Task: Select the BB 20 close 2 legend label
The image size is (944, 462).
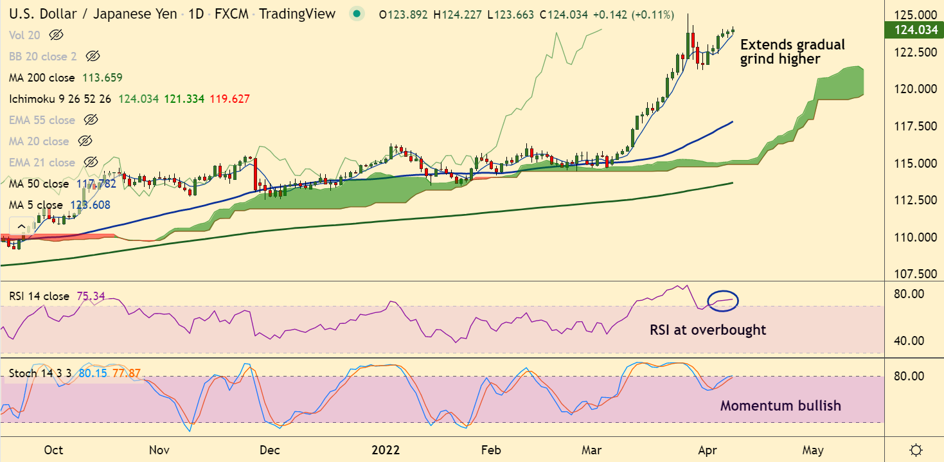Action: pyautogui.click(x=43, y=57)
